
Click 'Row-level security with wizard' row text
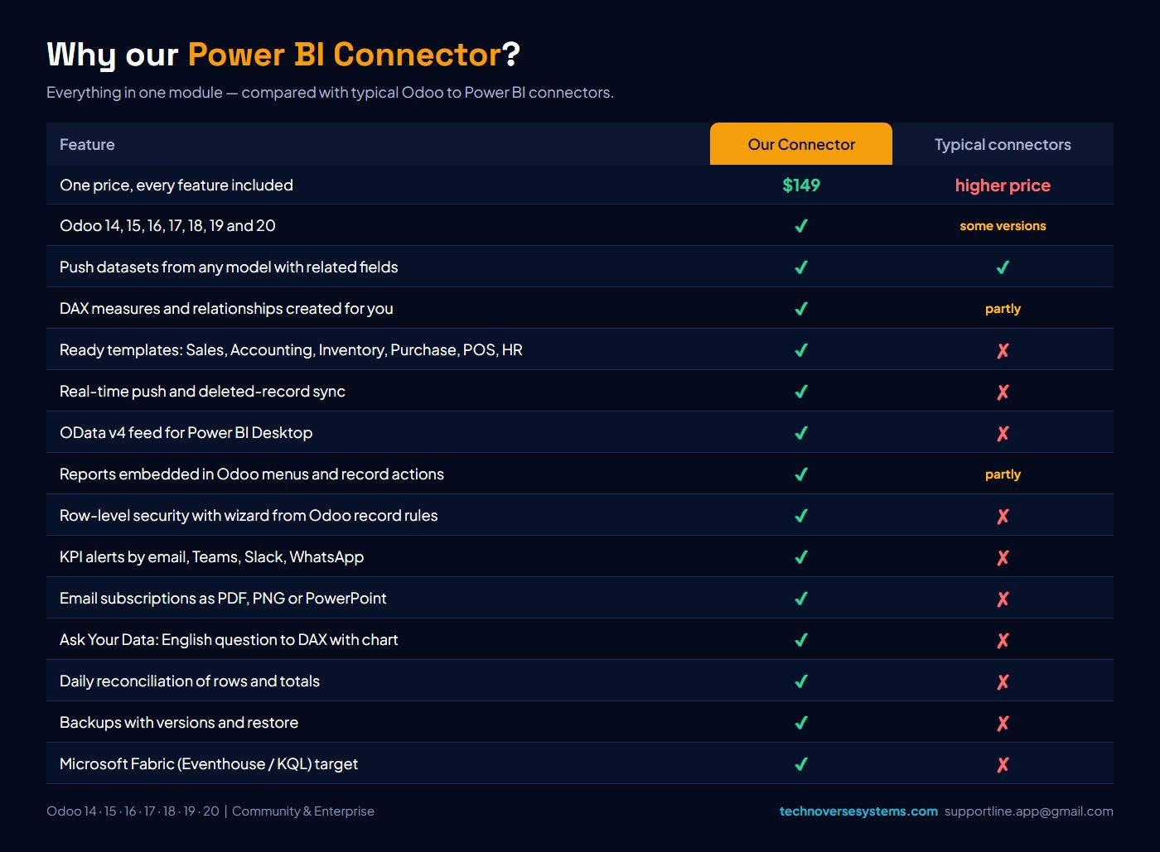coord(249,516)
